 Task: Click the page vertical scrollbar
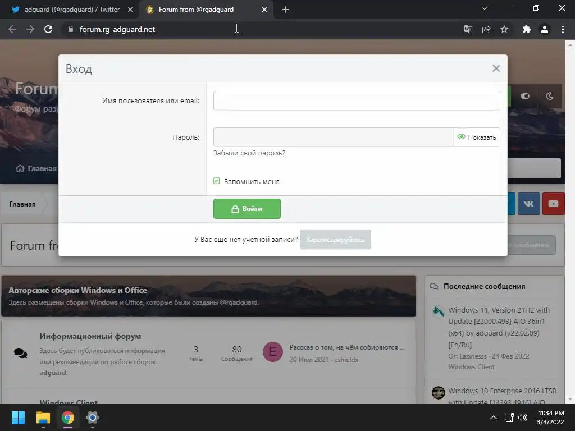(x=570, y=222)
